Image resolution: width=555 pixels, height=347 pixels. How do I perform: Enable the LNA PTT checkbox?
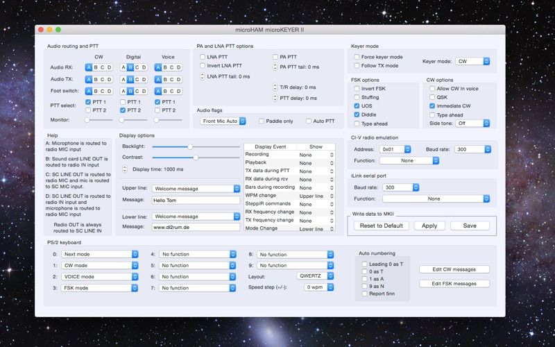(203, 57)
